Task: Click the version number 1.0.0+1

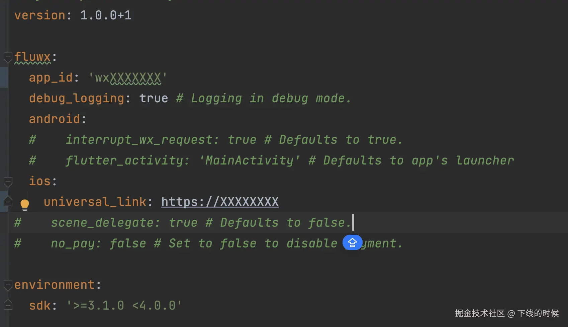Action: click(106, 15)
